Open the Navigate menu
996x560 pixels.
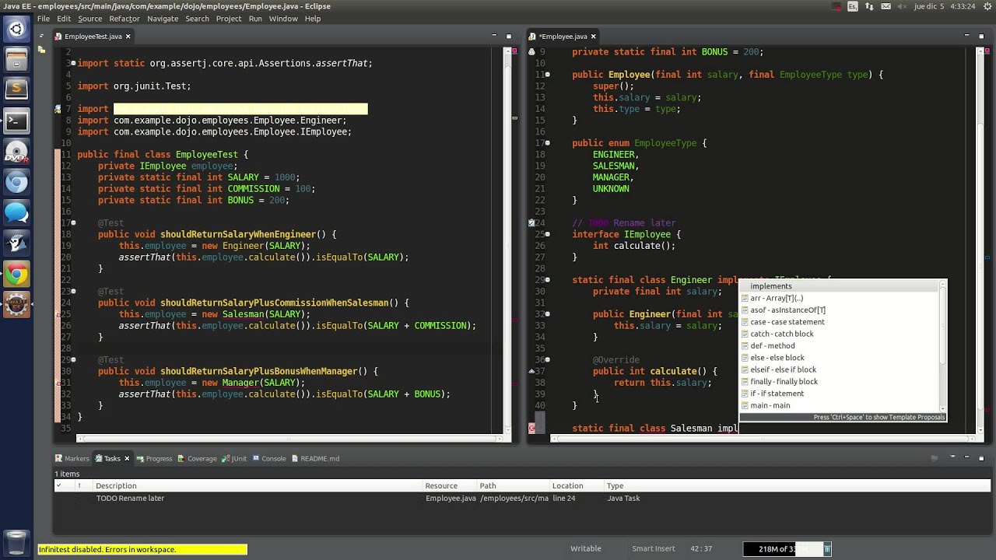163,19
